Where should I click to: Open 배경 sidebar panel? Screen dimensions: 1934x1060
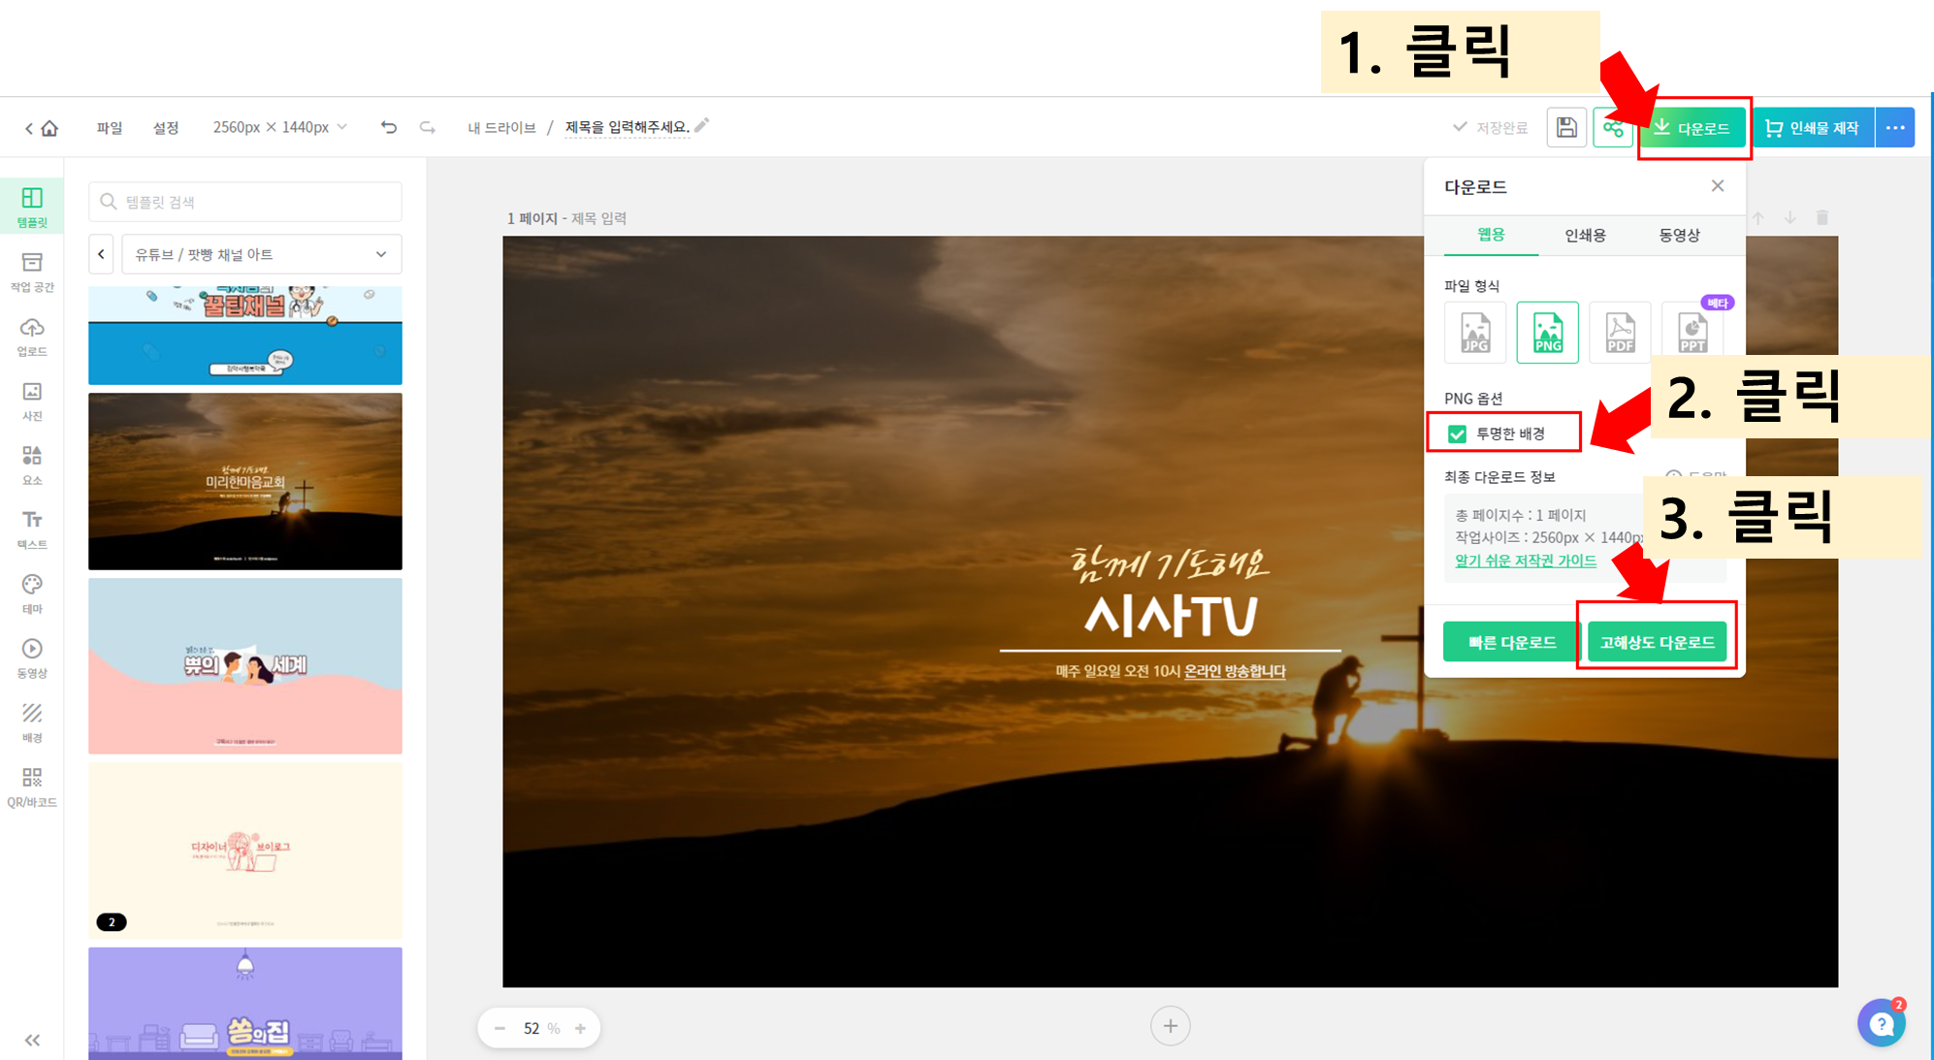click(x=32, y=723)
